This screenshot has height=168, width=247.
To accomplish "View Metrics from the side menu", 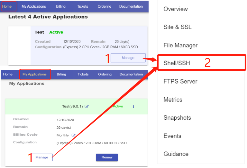I will (173, 100).
